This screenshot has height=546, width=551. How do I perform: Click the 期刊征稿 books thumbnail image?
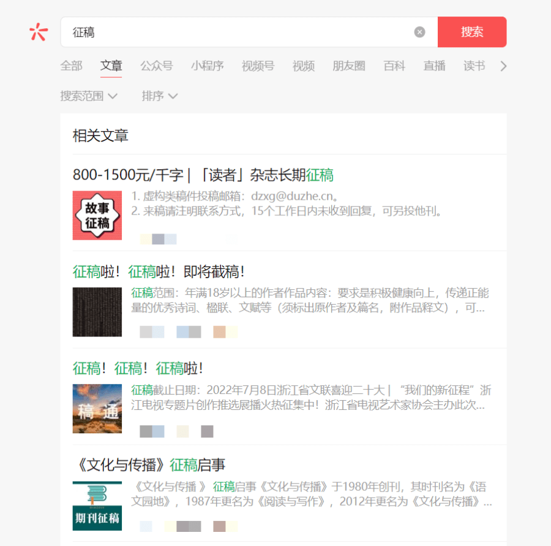(x=97, y=505)
